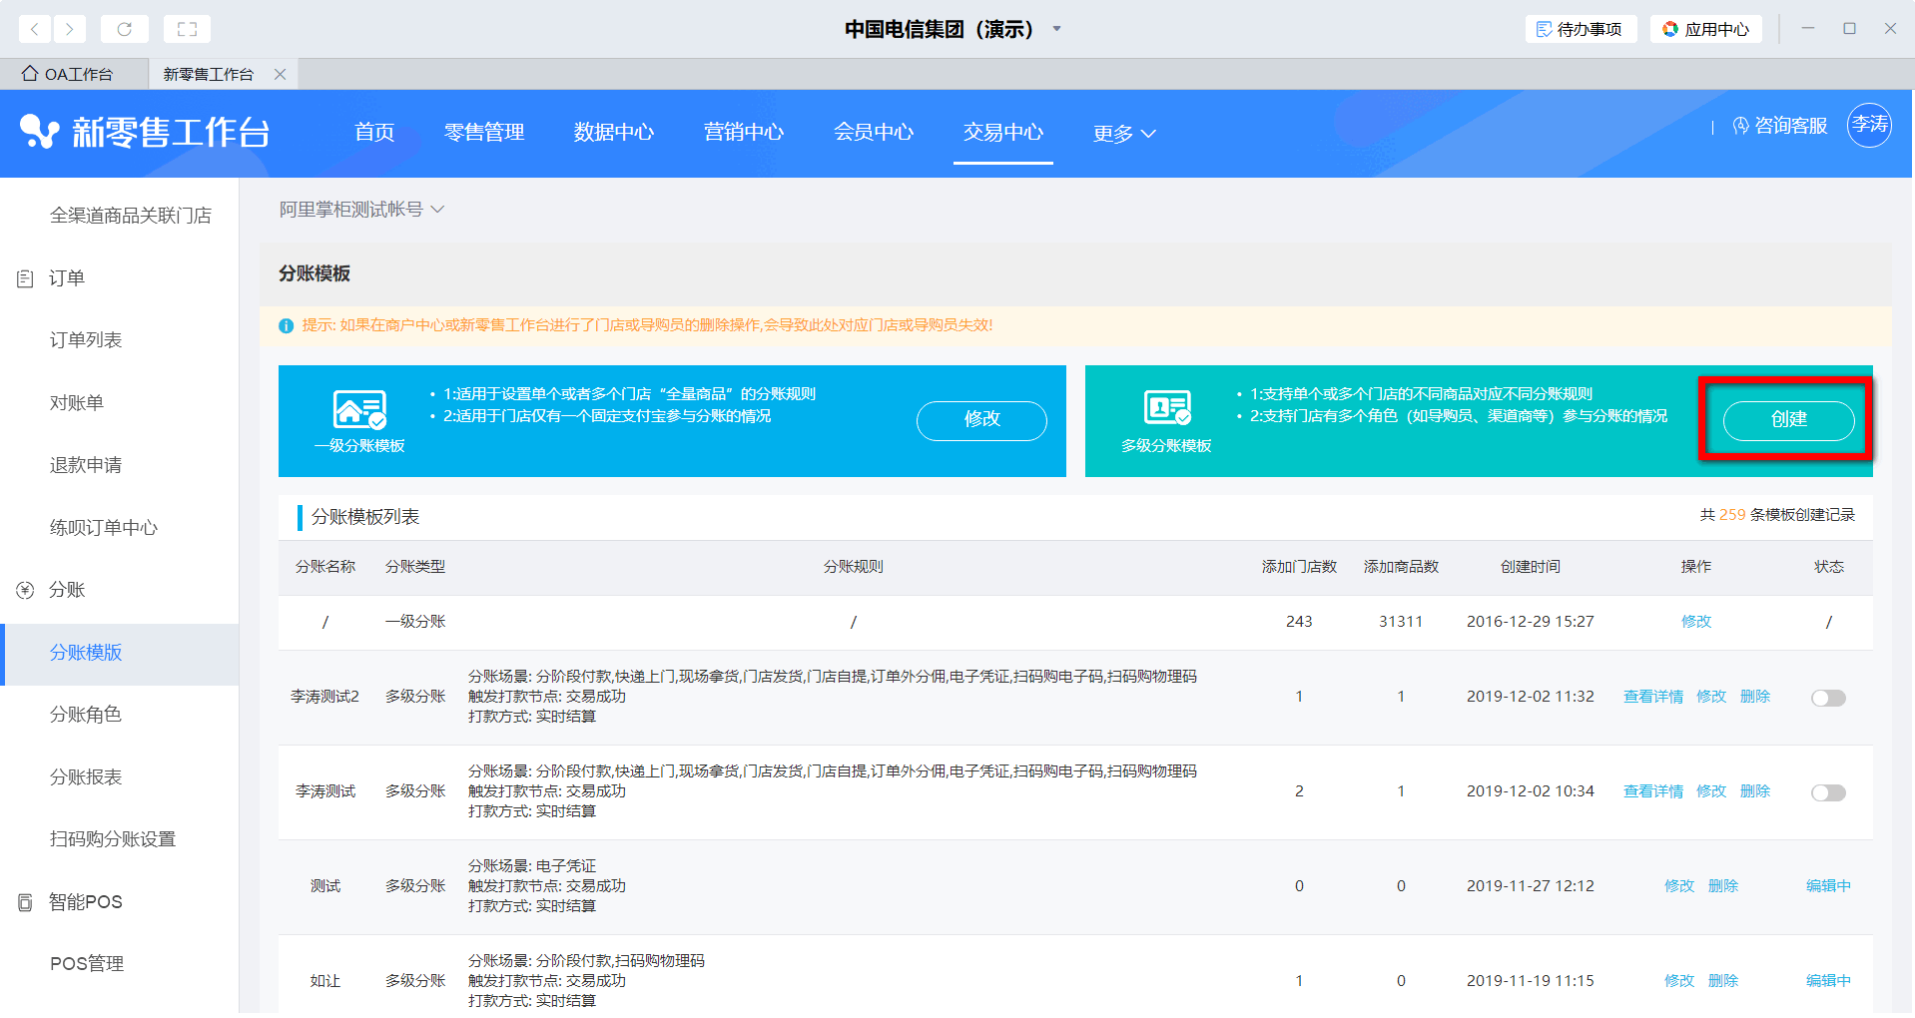Click 删除 for 李涛测试2
Screen dimensions: 1915x1018
tap(1755, 697)
